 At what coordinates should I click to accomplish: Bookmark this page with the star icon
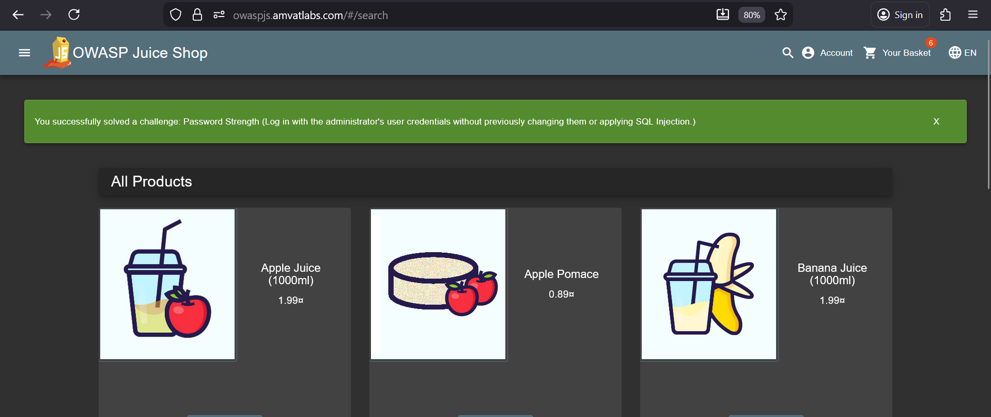[780, 15]
